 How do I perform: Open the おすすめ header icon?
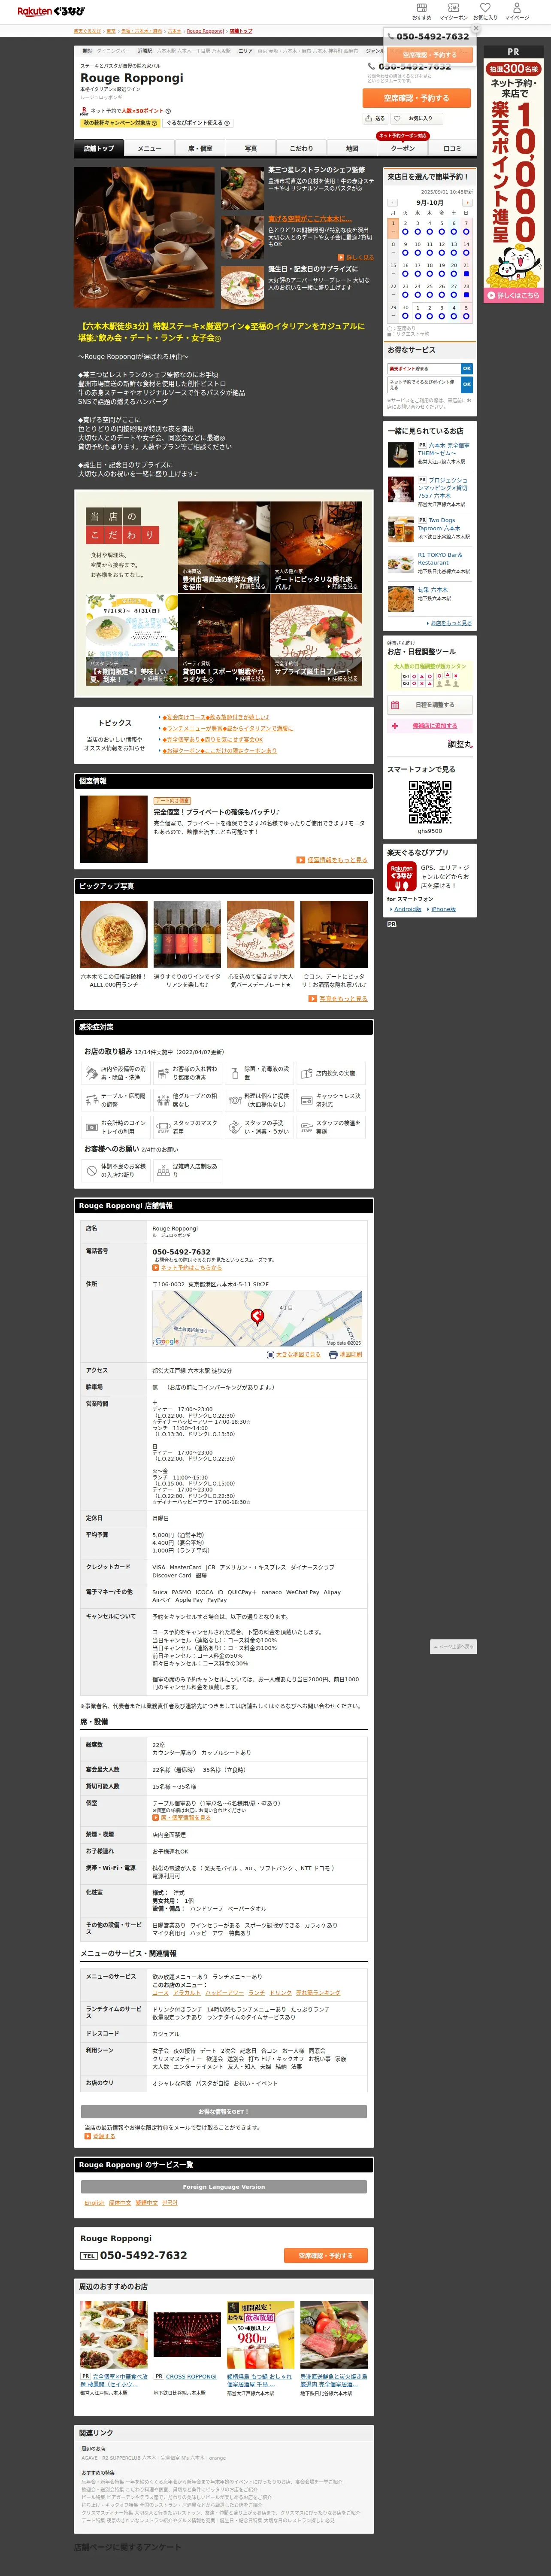pos(421,11)
